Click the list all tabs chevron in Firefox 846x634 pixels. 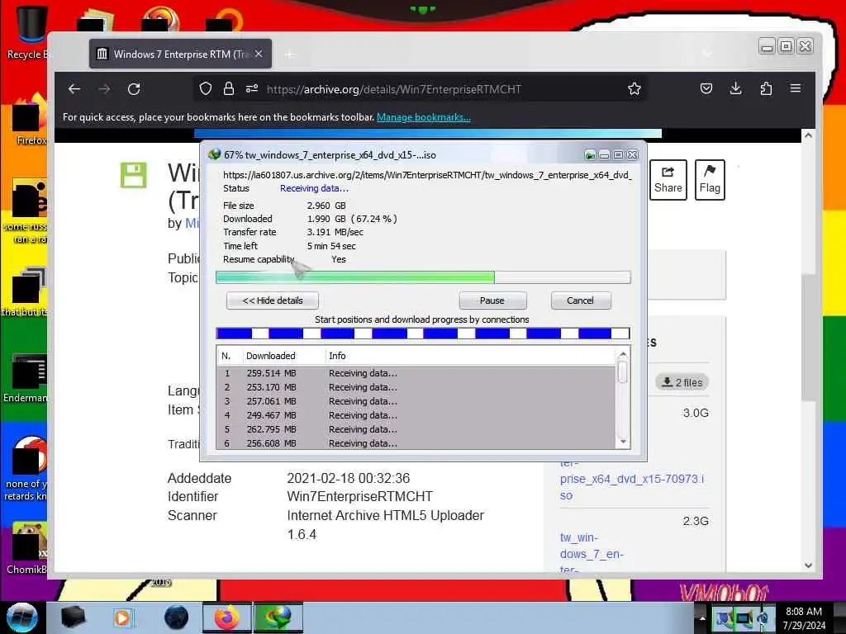(707, 54)
